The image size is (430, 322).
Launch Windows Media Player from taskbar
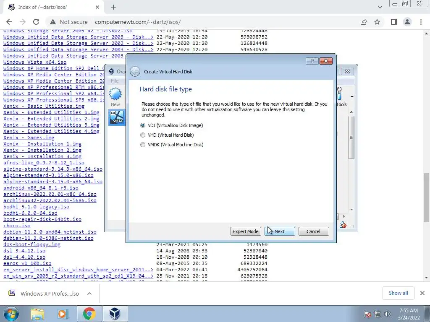63,314
